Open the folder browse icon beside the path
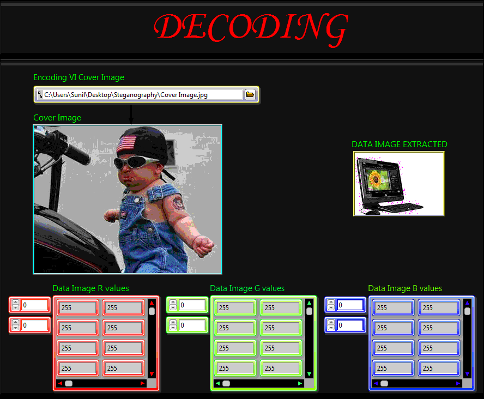The image size is (484, 399). pyautogui.click(x=250, y=94)
